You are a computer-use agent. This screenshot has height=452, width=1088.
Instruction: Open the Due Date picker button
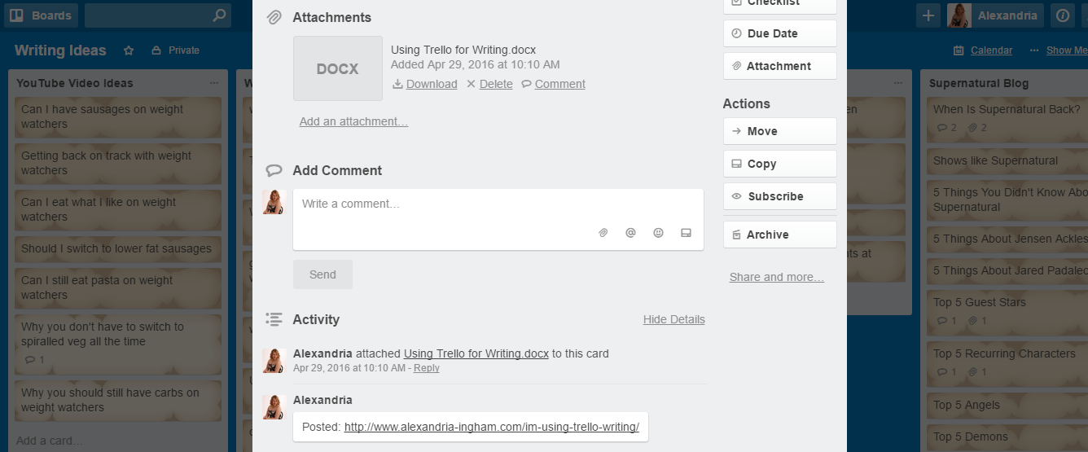pos(779,33)
